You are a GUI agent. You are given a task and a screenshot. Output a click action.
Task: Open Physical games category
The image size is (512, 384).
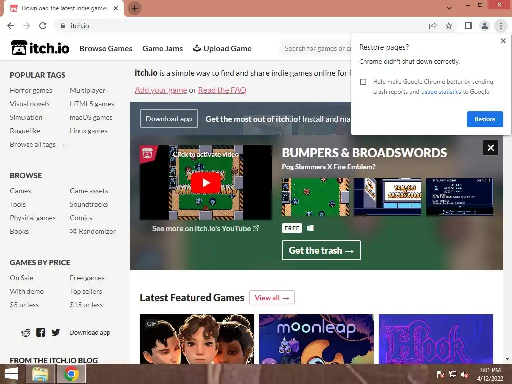(x=33, y=218)
